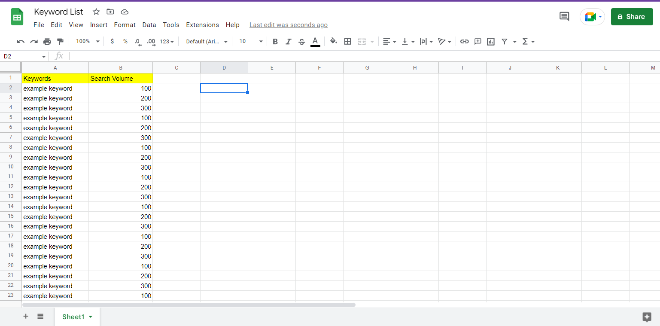Check the cloud document status icon
Image resolution: width=660 pixels, height=326 pixels.
pyautogui.click(x=125, y=12)
